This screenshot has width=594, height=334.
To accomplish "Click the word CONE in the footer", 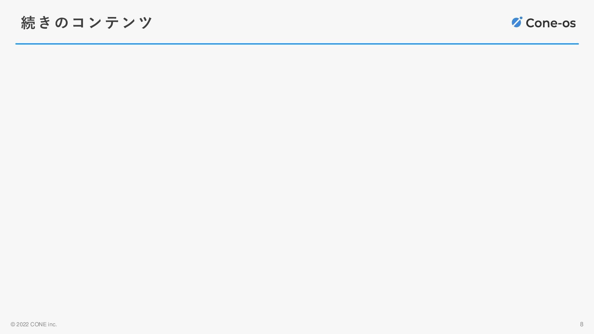I will point(38,324).
